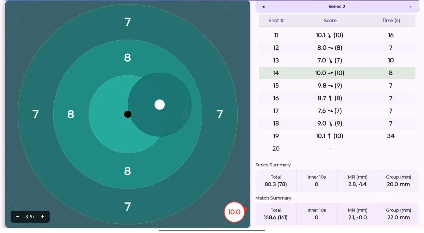Select the Series 2 header label
424x233 pixels.
[337, 7]
